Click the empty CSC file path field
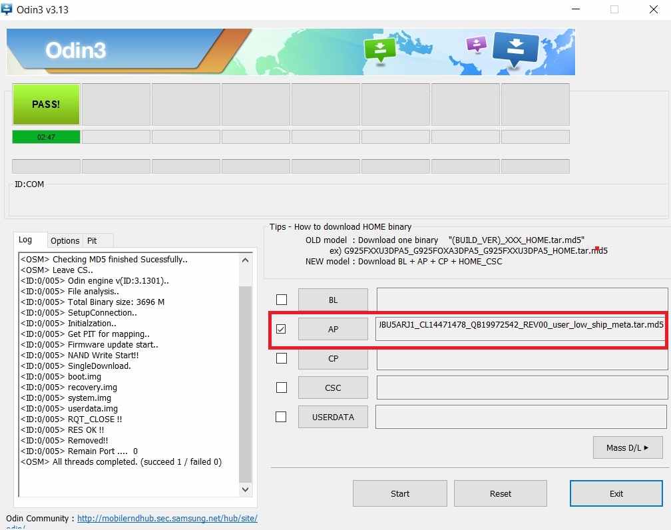 point(522,388)
